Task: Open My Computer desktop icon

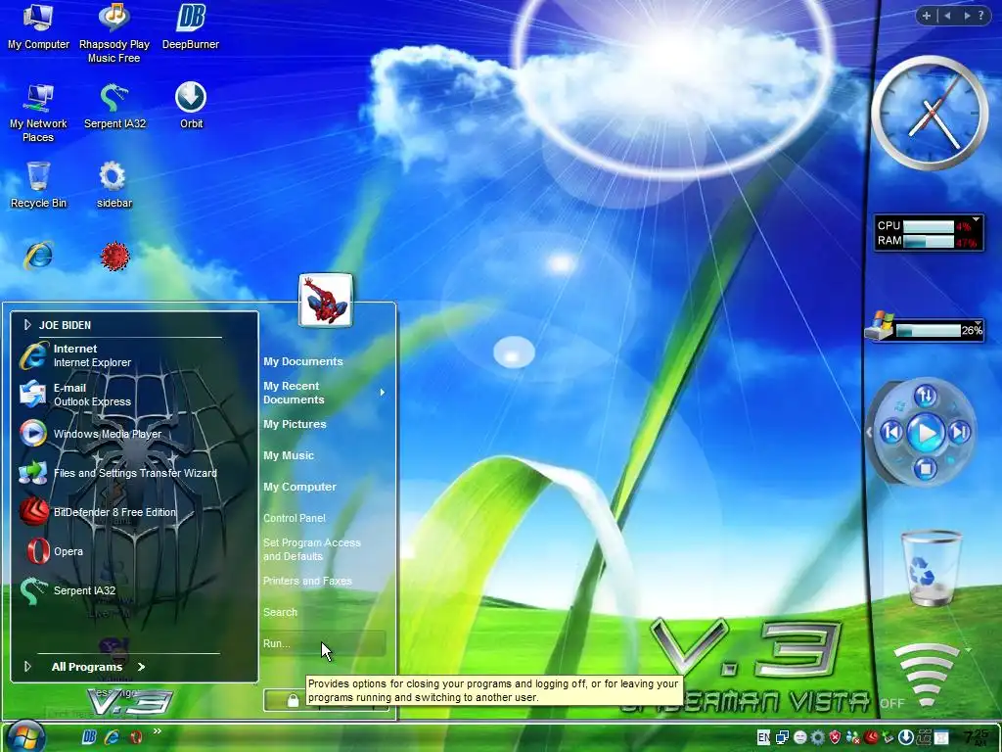Action: pos(38,26)
